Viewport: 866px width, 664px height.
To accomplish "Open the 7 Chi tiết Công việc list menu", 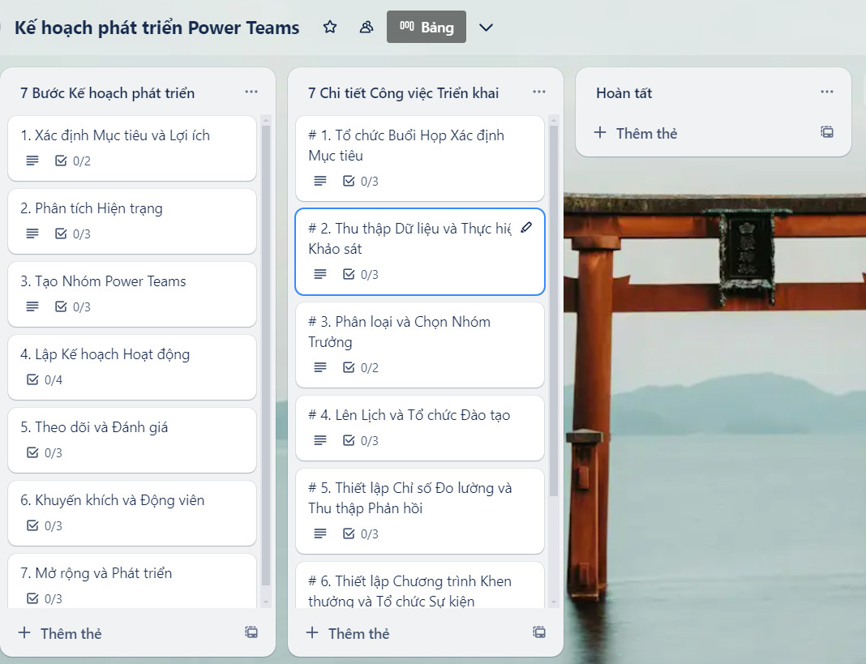I will coord(539,92).
